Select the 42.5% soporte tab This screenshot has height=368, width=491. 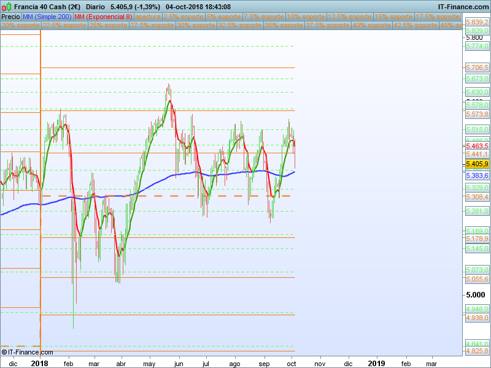click(x=416, y=25)
